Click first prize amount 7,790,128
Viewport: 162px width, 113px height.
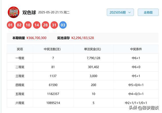[93, 58]
